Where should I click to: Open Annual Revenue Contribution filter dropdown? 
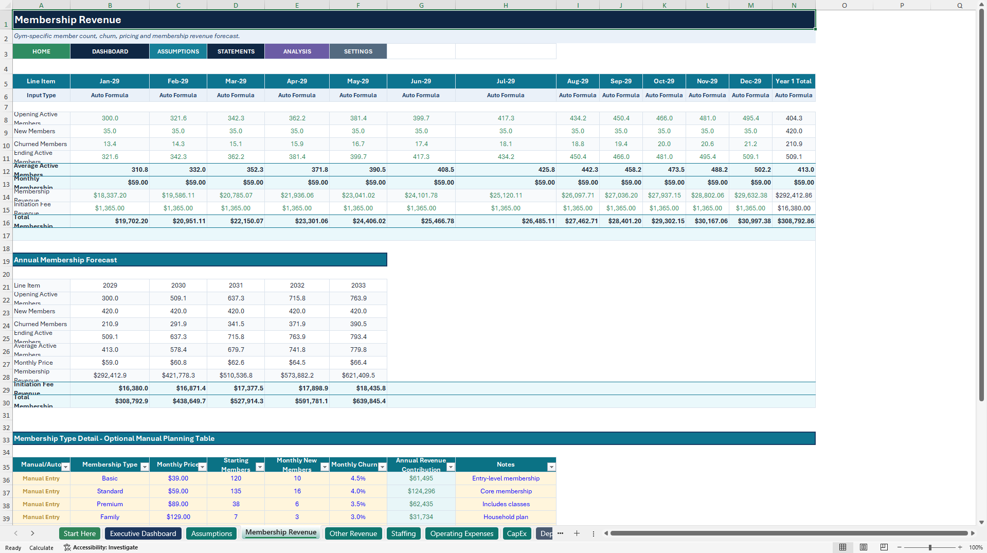(451, 467)
